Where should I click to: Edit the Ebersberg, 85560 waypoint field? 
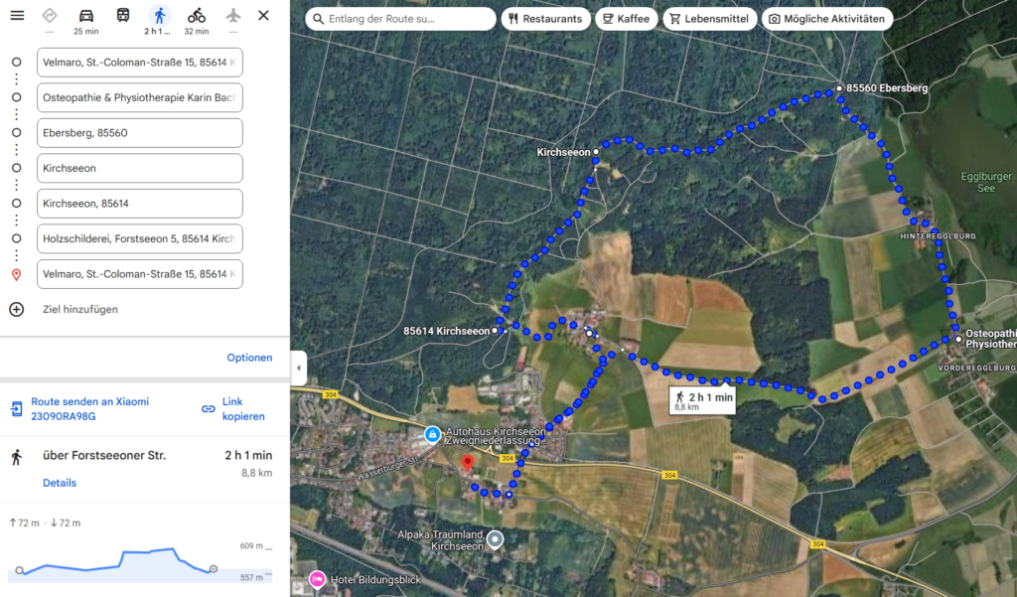pyautogui.click(x=140, y=133)
